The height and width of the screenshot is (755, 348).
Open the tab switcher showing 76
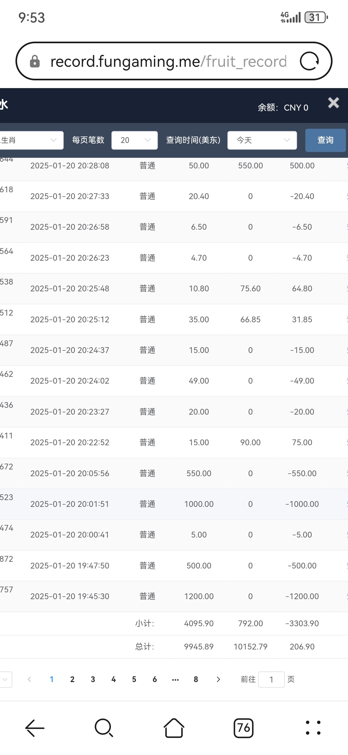[244, 728]
